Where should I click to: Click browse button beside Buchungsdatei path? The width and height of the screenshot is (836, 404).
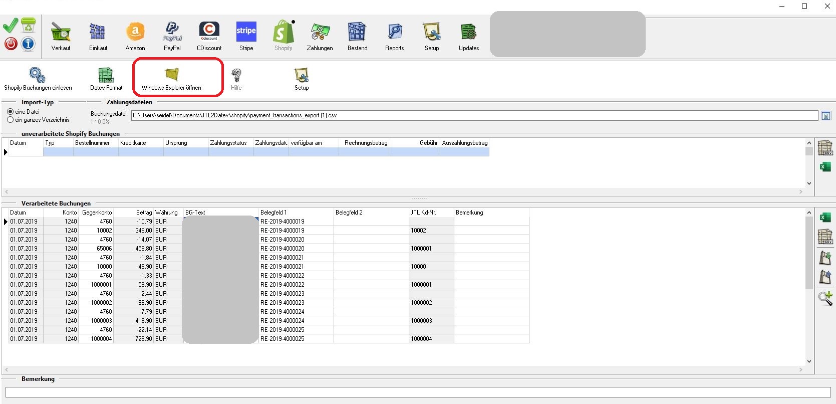tap(826, 116)
